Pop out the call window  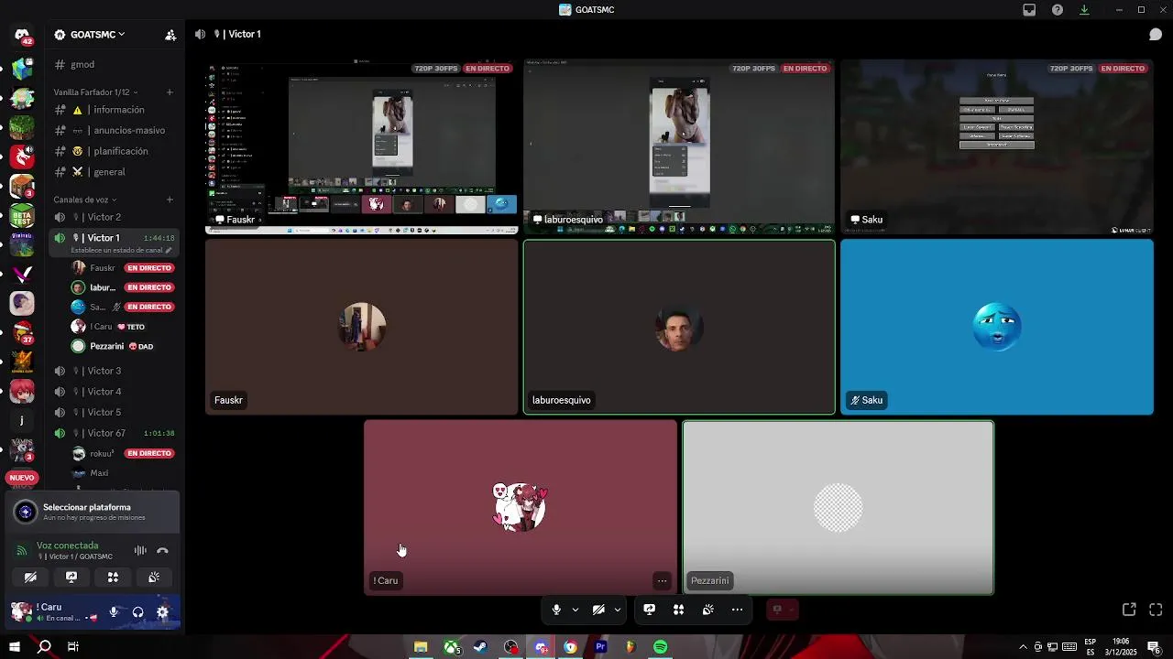1129,610
